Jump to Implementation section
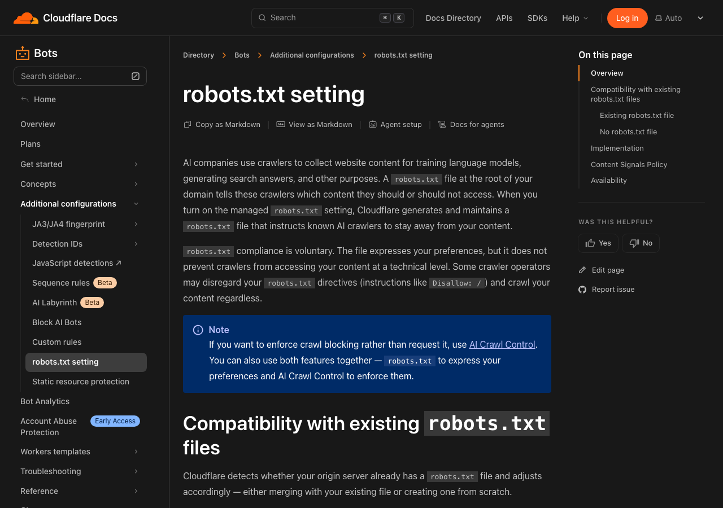The width and height of the screenshot is (723, 508). click(617, 148)
